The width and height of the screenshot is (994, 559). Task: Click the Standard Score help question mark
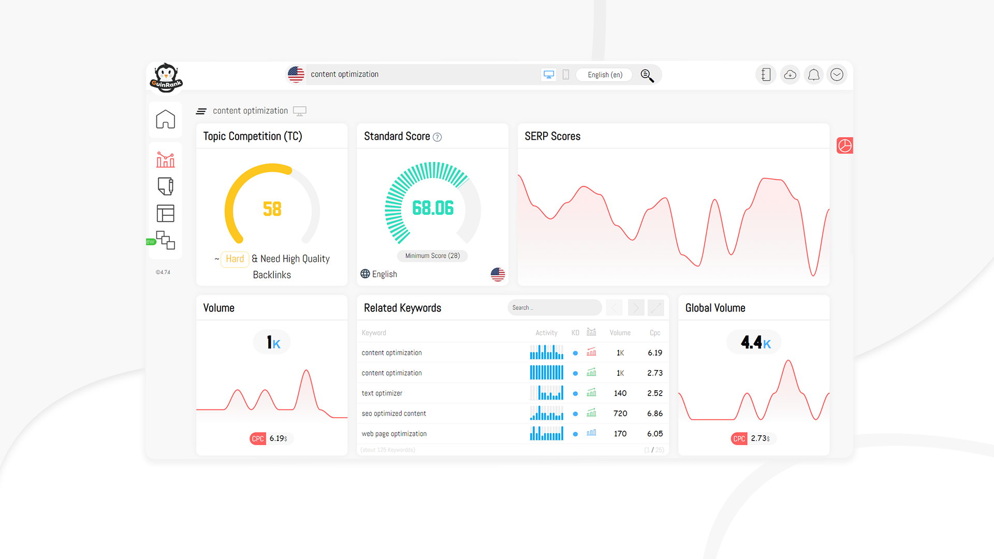(x=437, y=137)
